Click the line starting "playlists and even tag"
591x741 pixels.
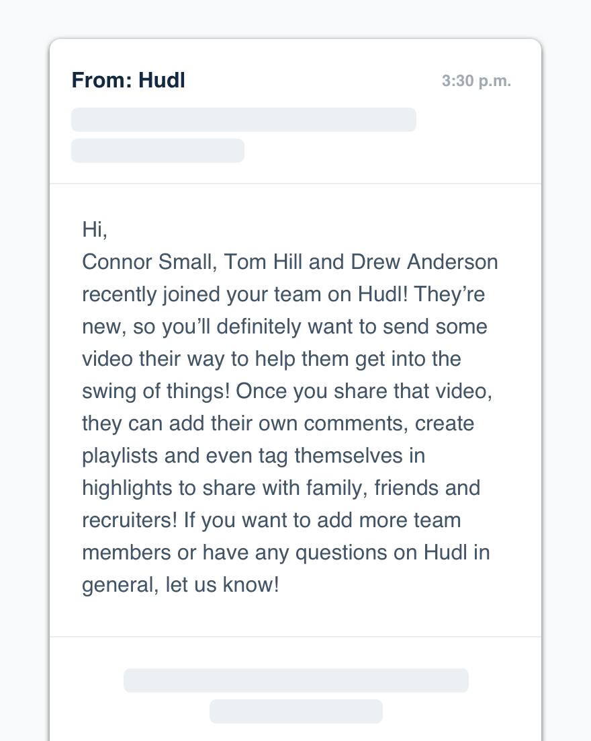tap(253, 456)
